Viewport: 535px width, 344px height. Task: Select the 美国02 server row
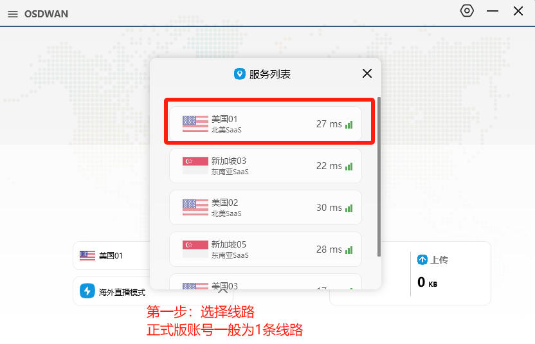(x=266, y=208)
